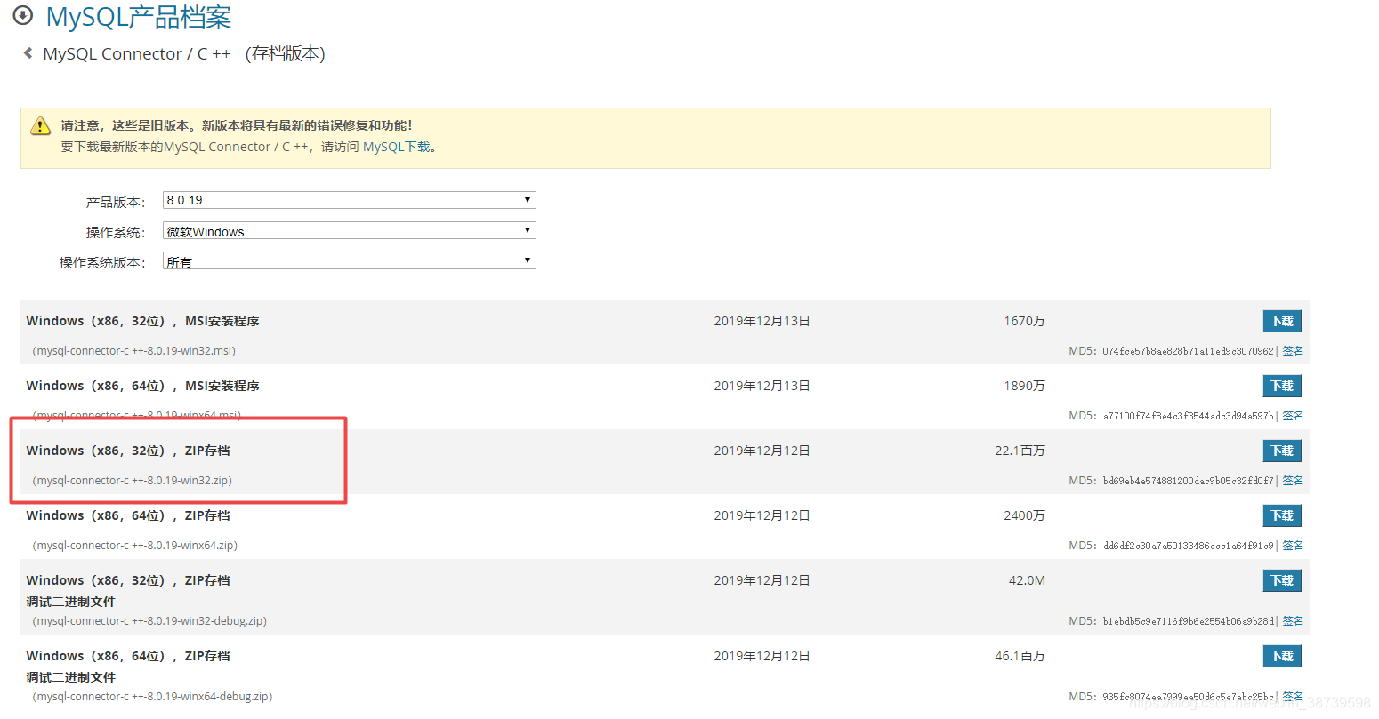The height and width of the screenshot is (719, 1379).
Task: Select the mysql-connector-c++-8.0.19-win32.zip filename
Action: click(x=133, y=481)
